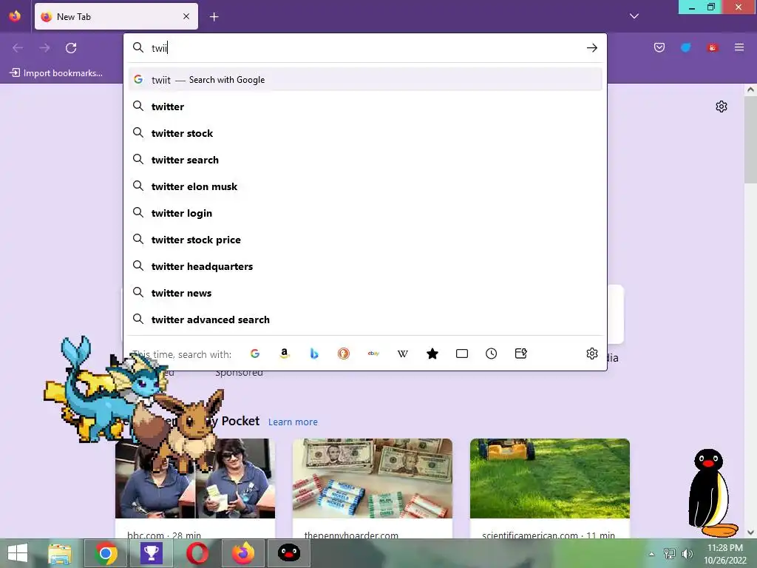Show hidden system tray icons arrow
This screenshot has height=568, width=757.
[651, 554]
